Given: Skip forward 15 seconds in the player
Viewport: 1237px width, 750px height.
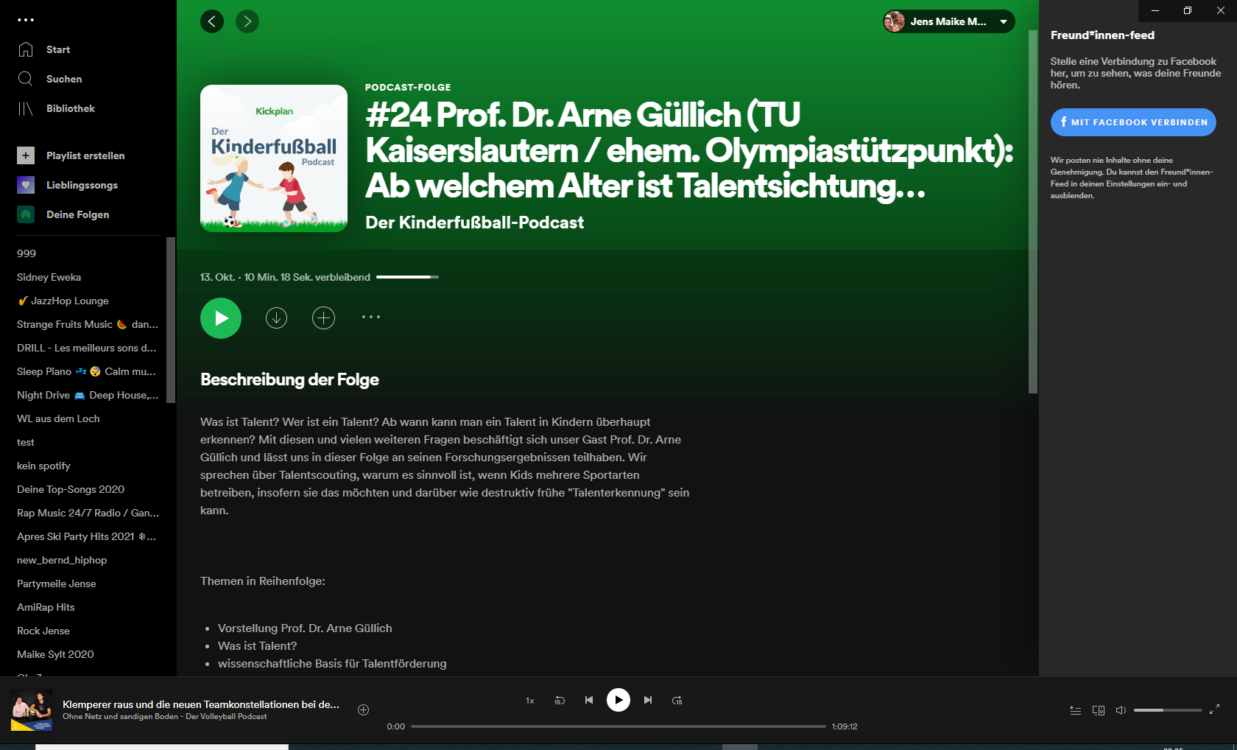Looking at the screenshot, I should (x=677, y=700).
